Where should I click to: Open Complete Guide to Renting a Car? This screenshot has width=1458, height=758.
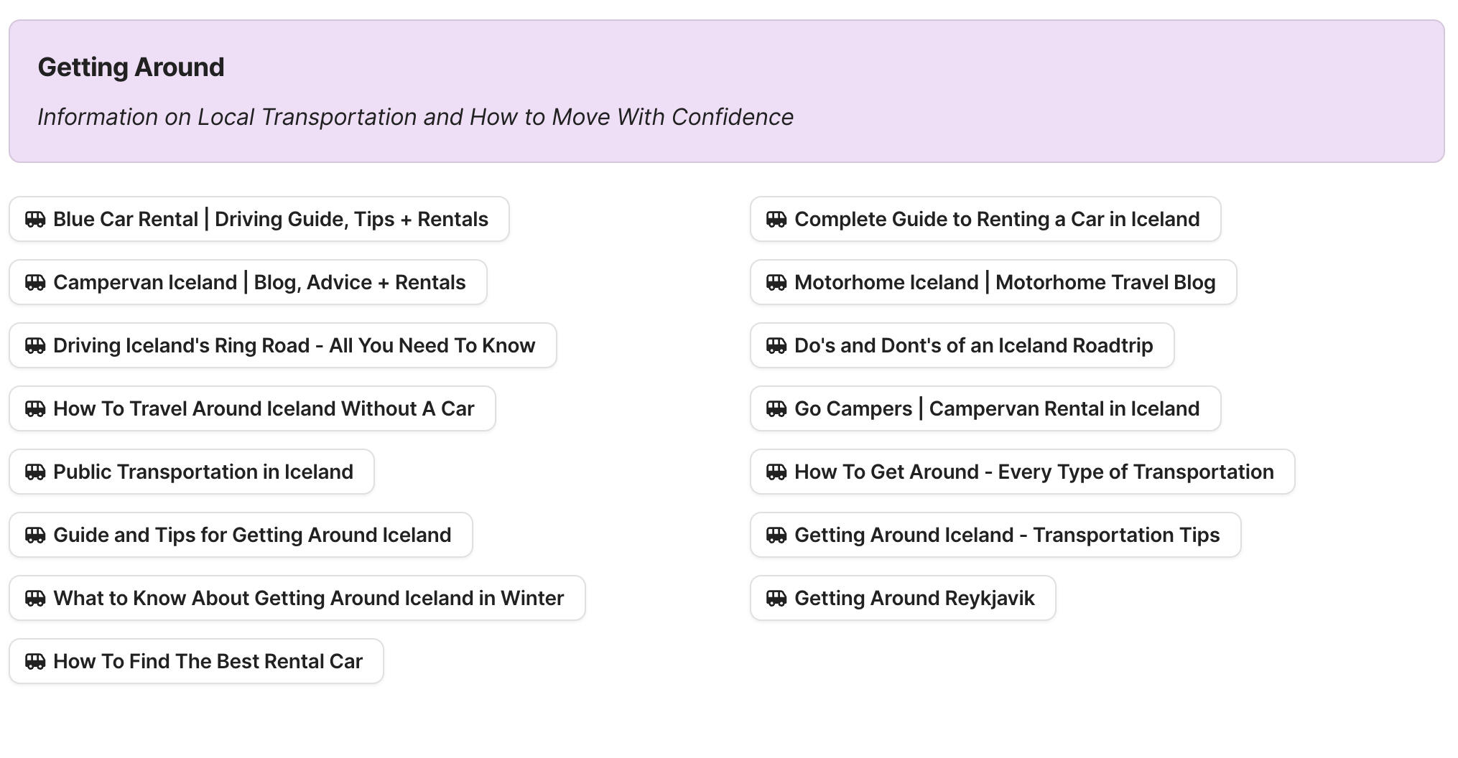point(996,219)
